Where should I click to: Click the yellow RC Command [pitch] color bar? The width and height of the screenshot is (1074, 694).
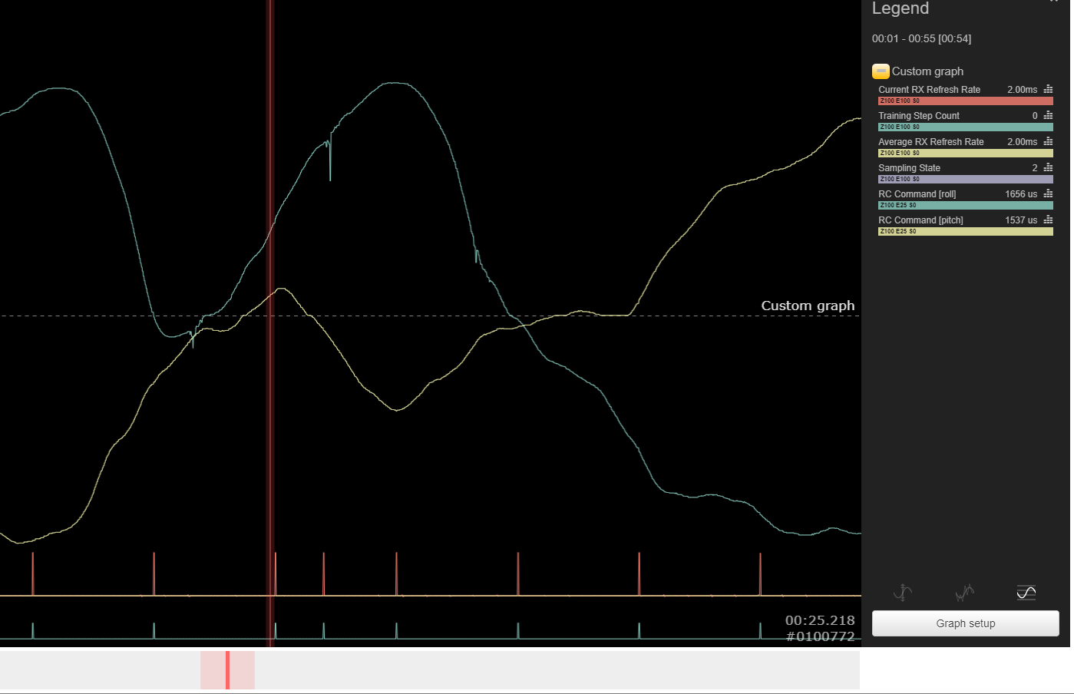coord(966,231)
